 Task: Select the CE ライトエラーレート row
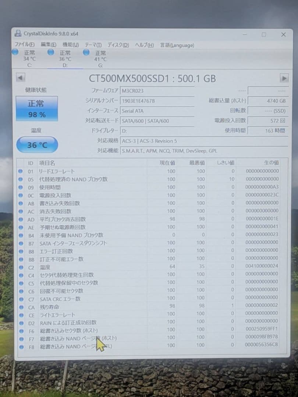[x=149, y=314]
